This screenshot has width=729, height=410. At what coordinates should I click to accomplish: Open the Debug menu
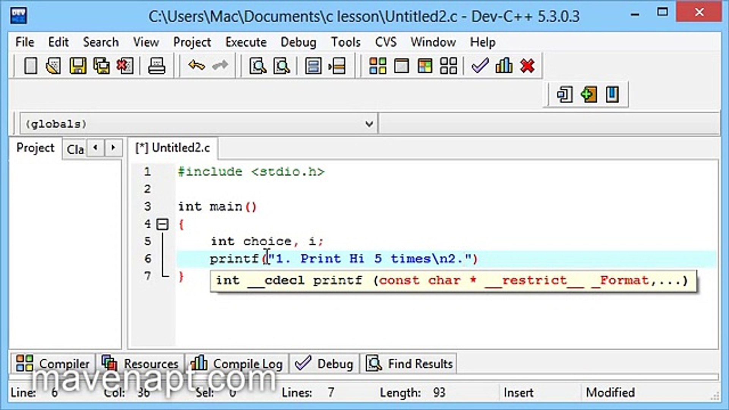pyautogui.click(x=298, y=42)
